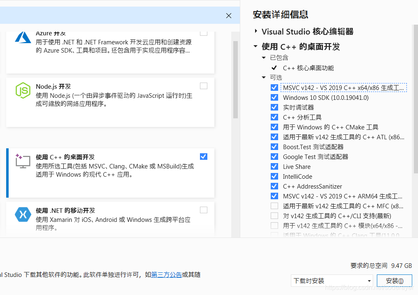Uncheck C++ 分析工具 option
This screenshot has width=418, height=295.
274,117
